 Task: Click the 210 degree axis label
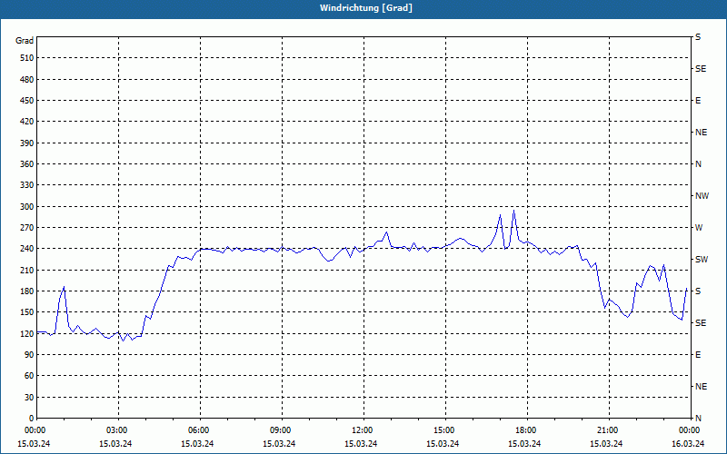27,270
